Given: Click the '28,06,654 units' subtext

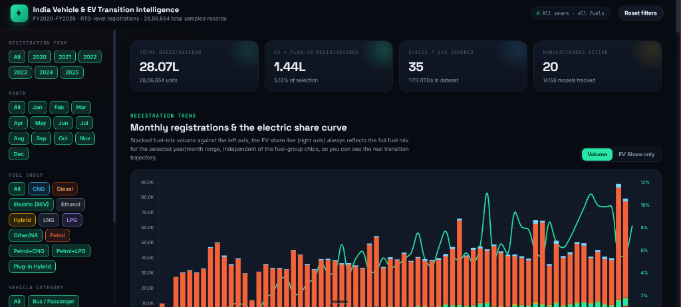Looking at the screenshot, I should [158, 80].
